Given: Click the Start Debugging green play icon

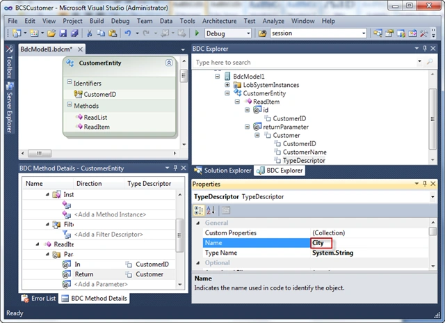Looking at the screenshot, I should coord(197,33).
